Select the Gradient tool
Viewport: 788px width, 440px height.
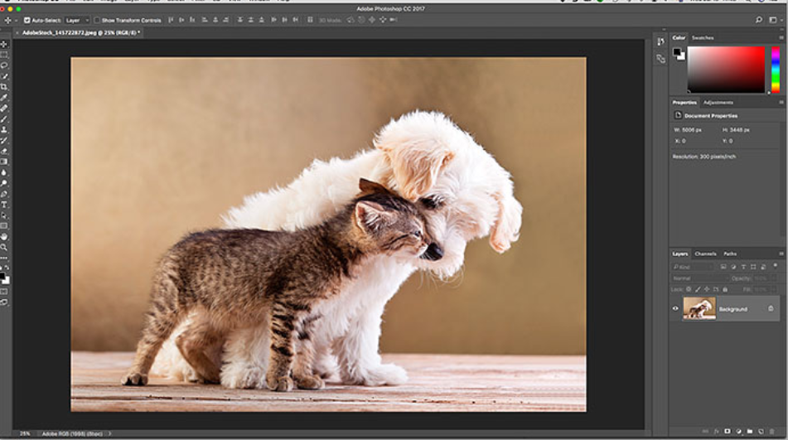click(4, 162)
